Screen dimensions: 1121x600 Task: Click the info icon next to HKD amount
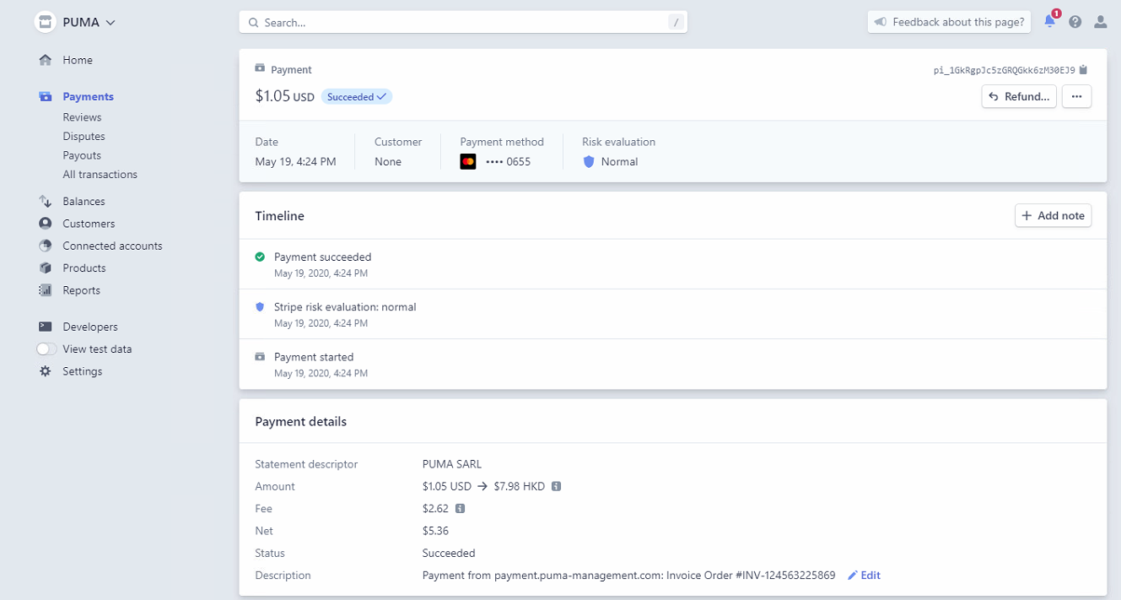click(557, 487)
